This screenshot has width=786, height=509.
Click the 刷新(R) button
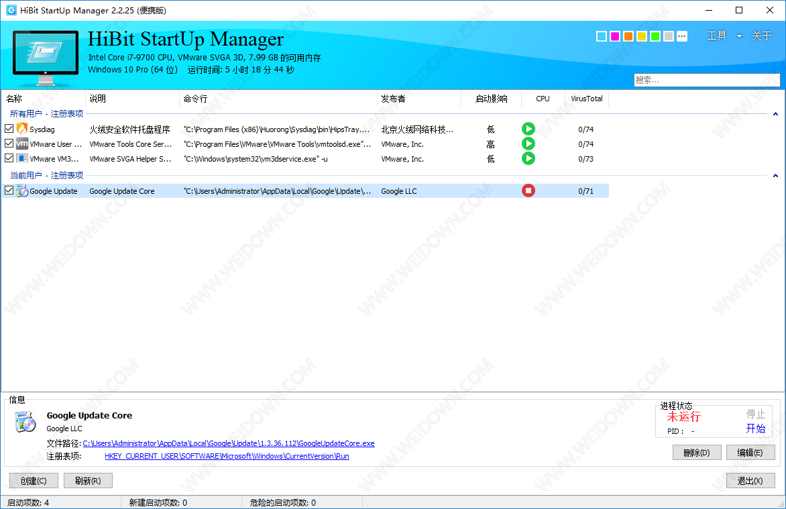click(88, 480)
